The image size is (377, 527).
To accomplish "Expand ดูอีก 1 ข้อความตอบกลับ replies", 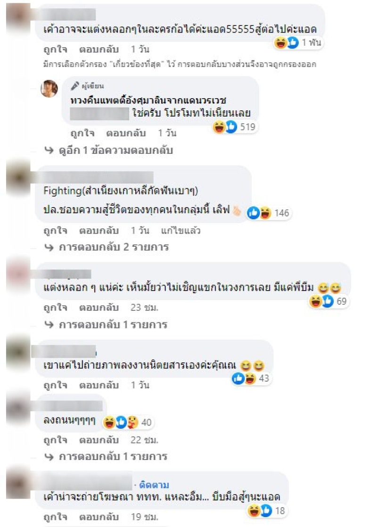I will point(108,150).
